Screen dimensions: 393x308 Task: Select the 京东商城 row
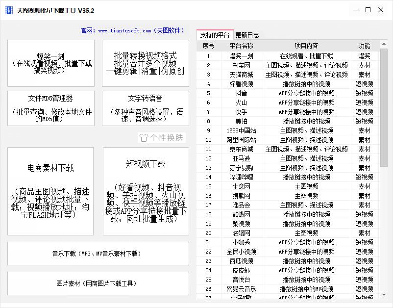click(x=288, y=149)
